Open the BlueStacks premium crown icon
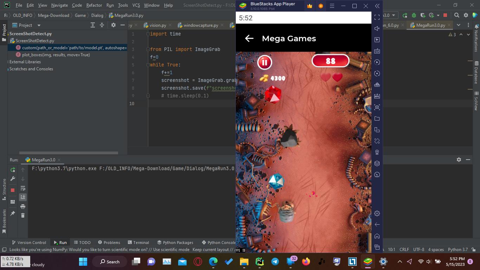The image size is (480, 270). pyautogui.click(x=310, y=6)
